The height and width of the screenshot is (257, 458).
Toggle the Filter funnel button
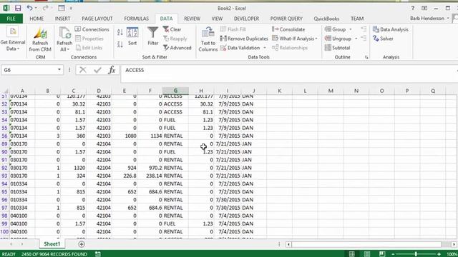coord(152,36)
